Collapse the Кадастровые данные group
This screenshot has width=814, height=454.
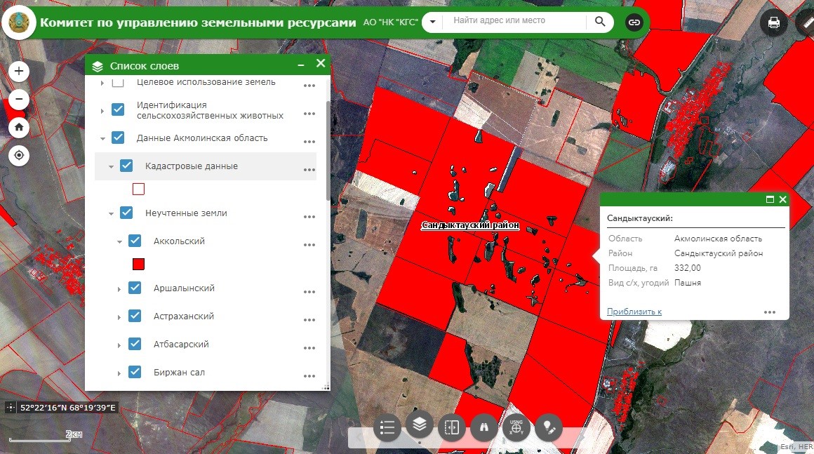tap(111, 166)
